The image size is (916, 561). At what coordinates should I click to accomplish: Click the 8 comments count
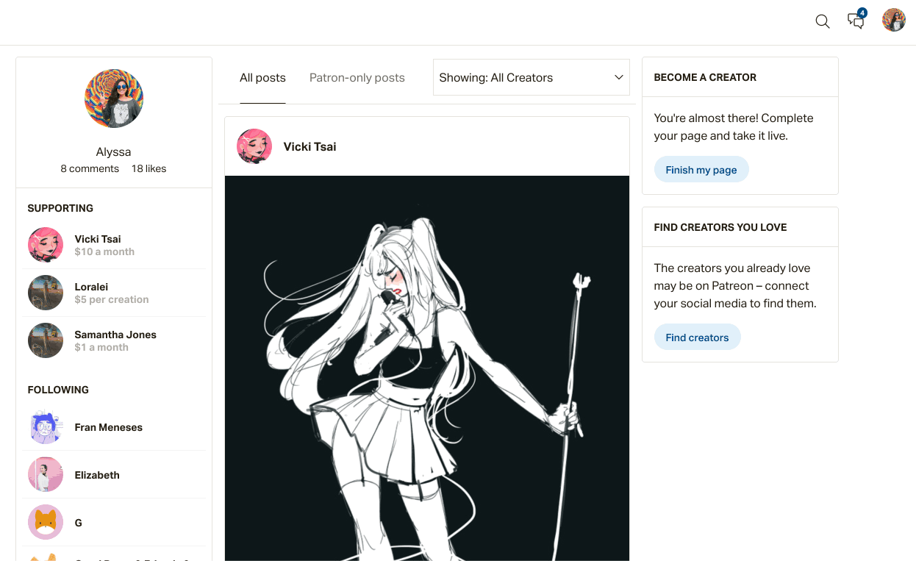click(x=90, y=168)
